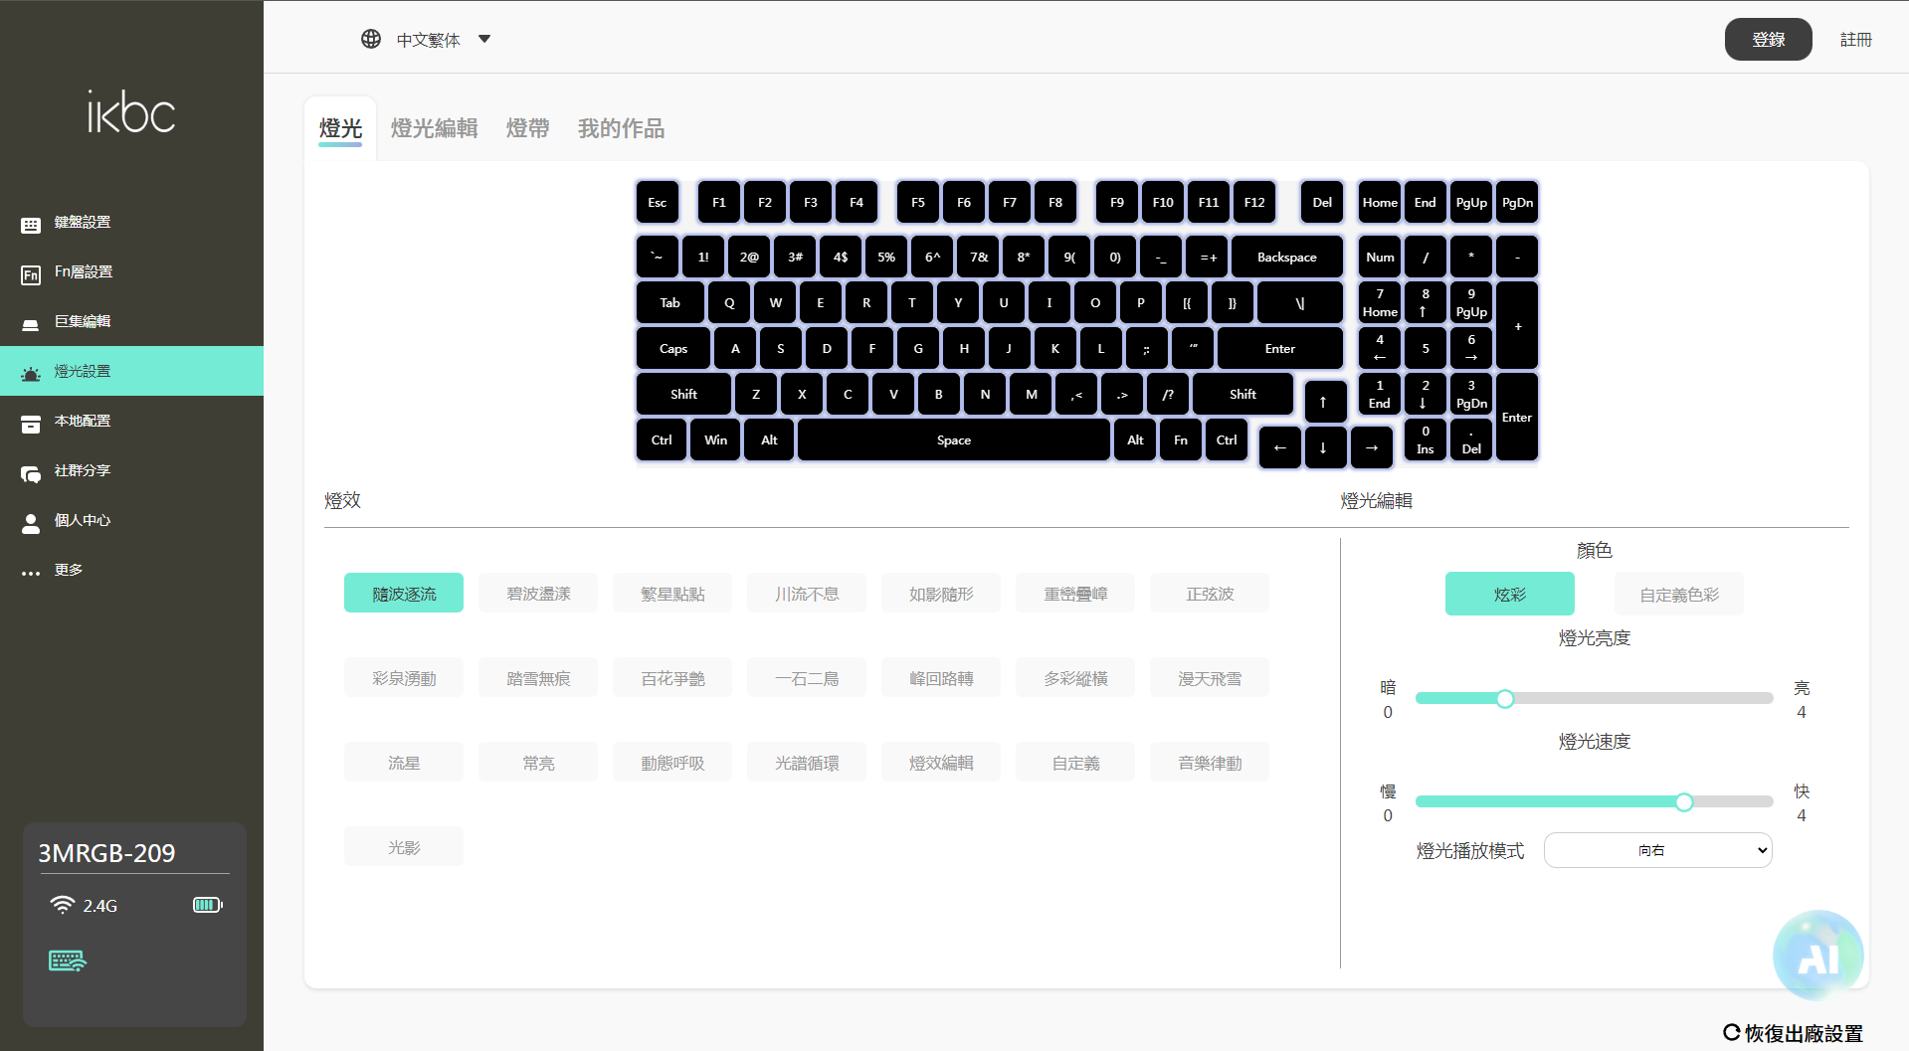Open the 我的作品 tab
1909x1051 pixels.
[x=621, y=128]
